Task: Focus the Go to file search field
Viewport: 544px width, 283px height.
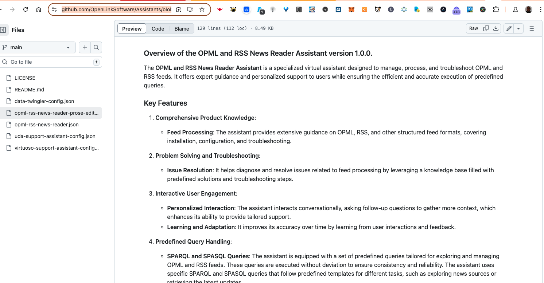Action: (50, 62)
